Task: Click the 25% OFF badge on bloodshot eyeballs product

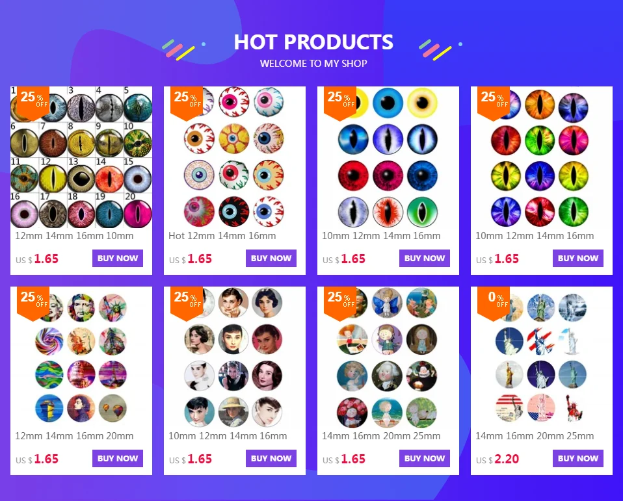Action: pyautogui.click(x=187, y=103)
